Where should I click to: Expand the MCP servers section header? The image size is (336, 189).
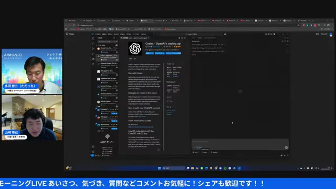point(107,131)
